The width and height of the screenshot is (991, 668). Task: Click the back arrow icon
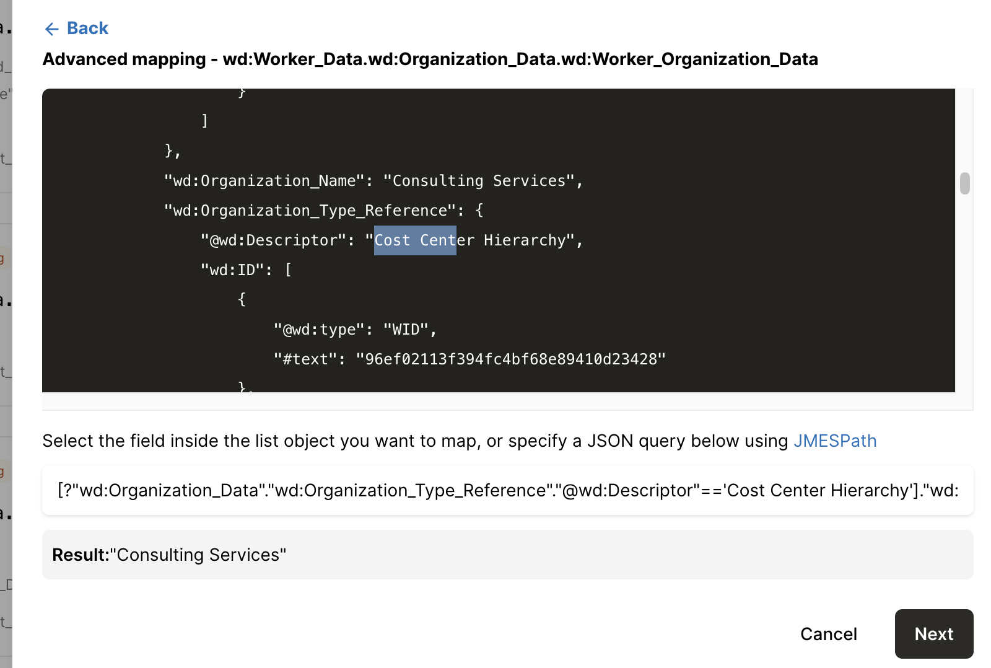51,29
